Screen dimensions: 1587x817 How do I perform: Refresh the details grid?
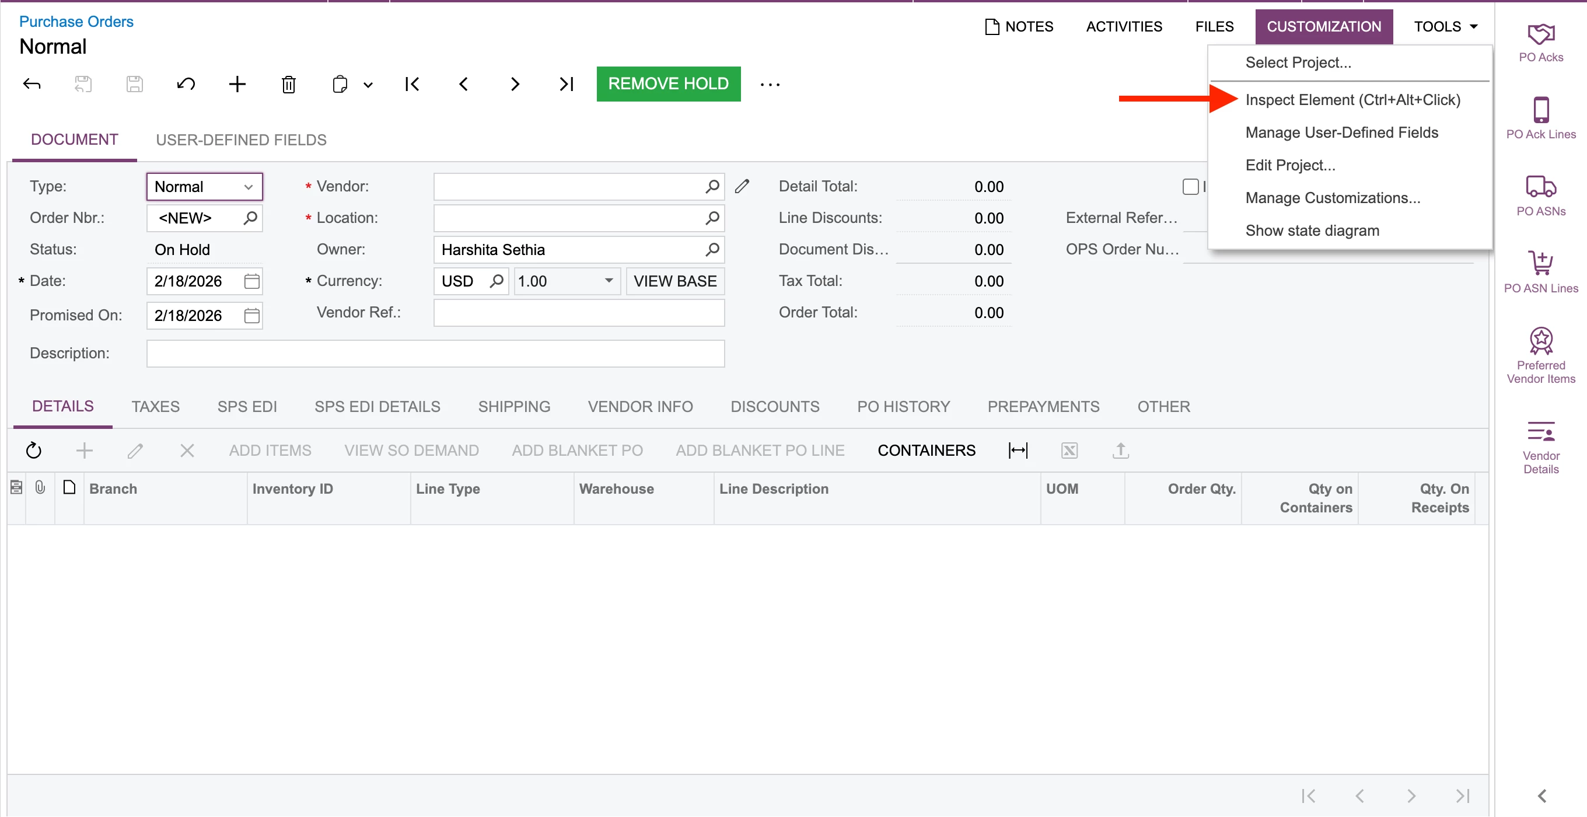(x=34, y=451)
